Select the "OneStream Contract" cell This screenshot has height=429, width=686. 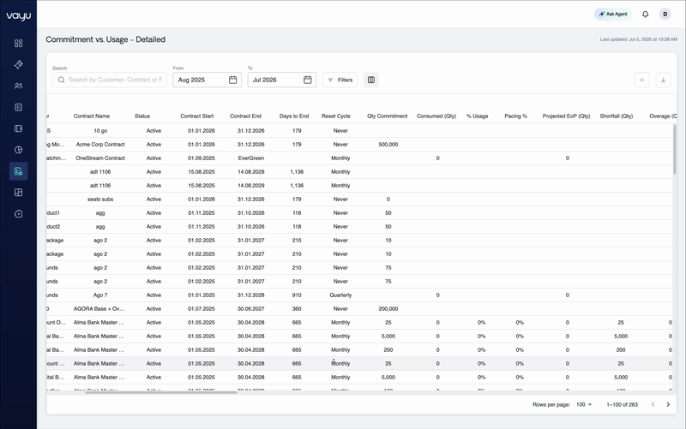(x=100, y=158)
